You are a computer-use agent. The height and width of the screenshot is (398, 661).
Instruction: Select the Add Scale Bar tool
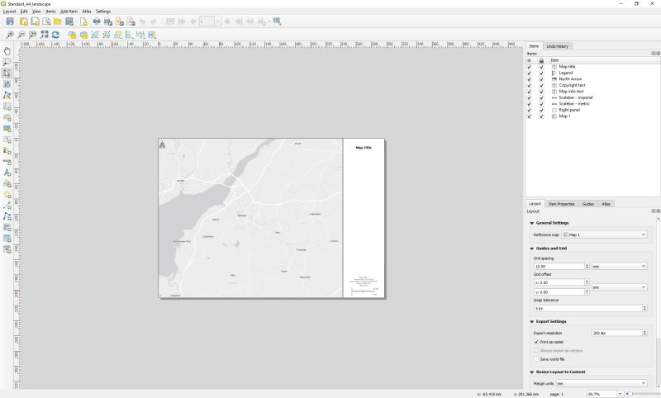coord(7,162)
